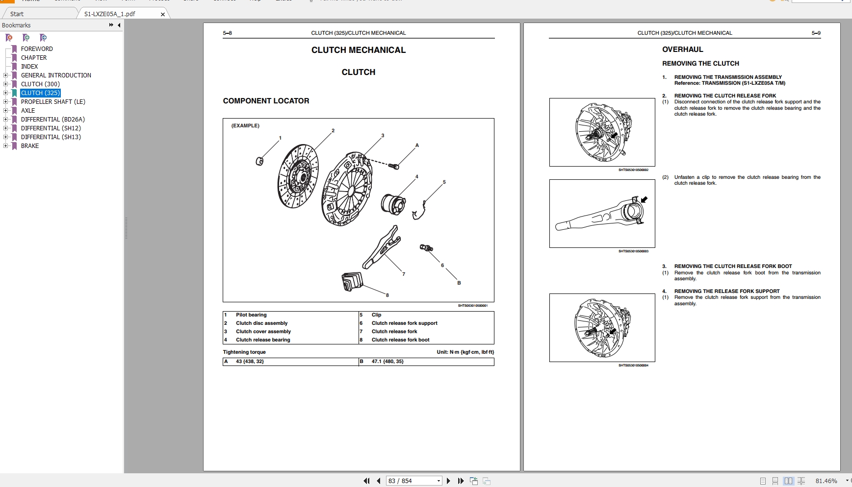Open the CHAPTER bookmark
The image size is (852, 487).
click(34, 58)
